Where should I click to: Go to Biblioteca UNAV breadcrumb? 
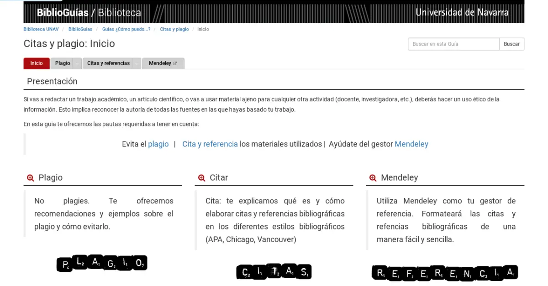coord(41,29)
